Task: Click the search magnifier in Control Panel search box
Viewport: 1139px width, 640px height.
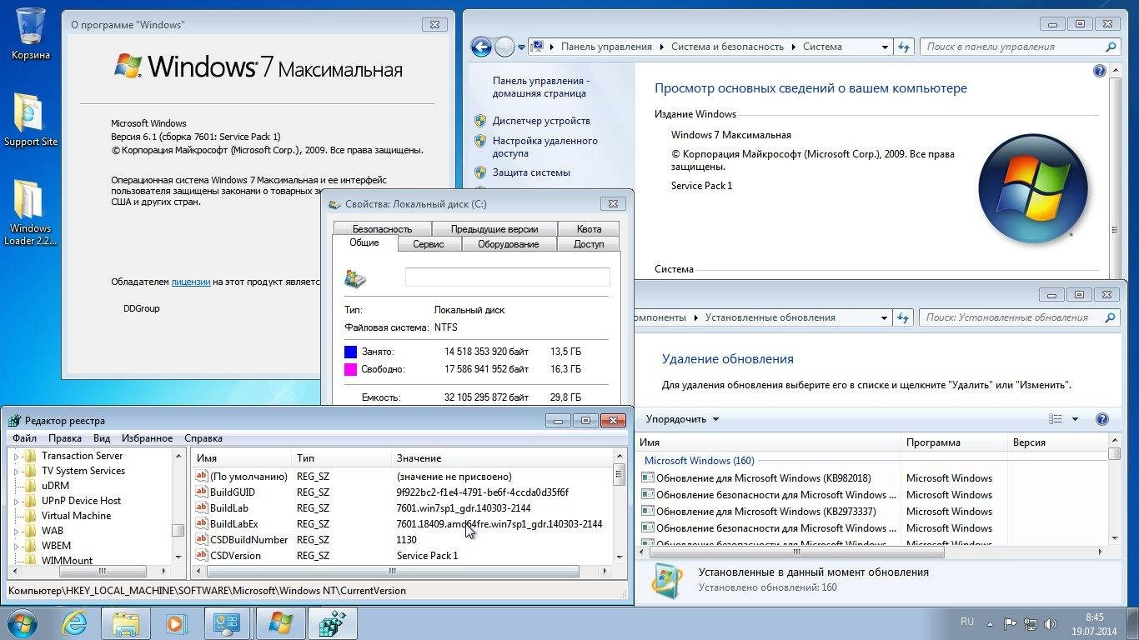Action: pos(1110,47)
